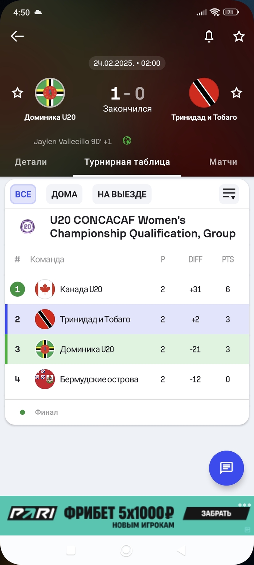This screenshot has height=565, width=254.
Task: Open the table sort dropdown
Action: click(x=229, y=194)
